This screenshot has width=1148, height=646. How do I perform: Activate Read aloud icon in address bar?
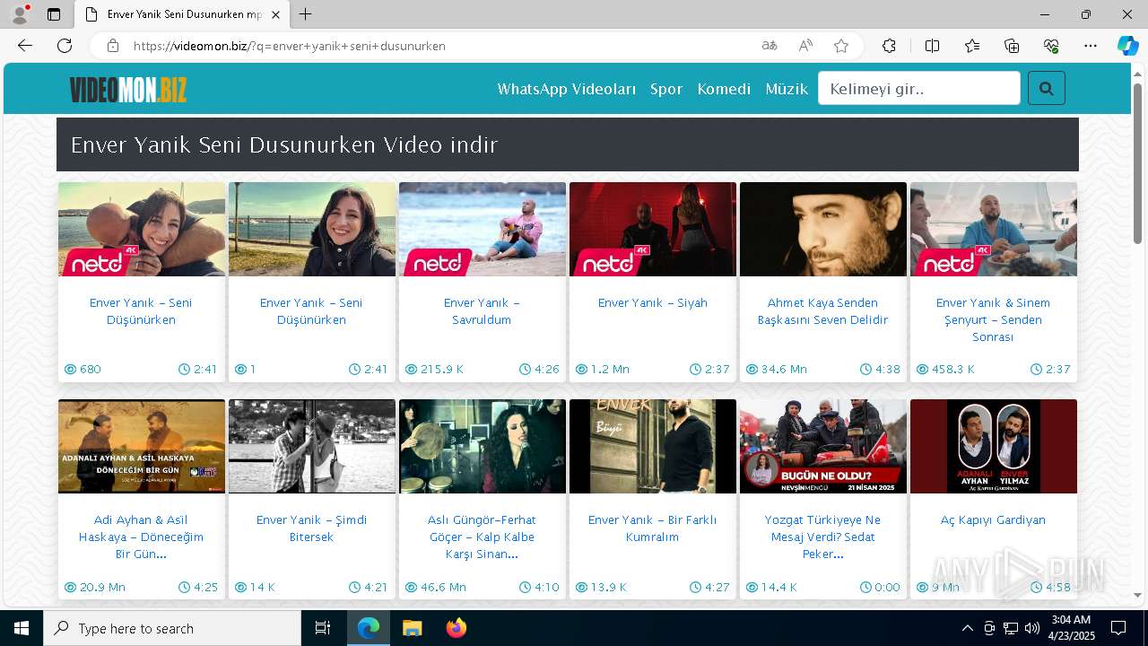tap(804, 46)
